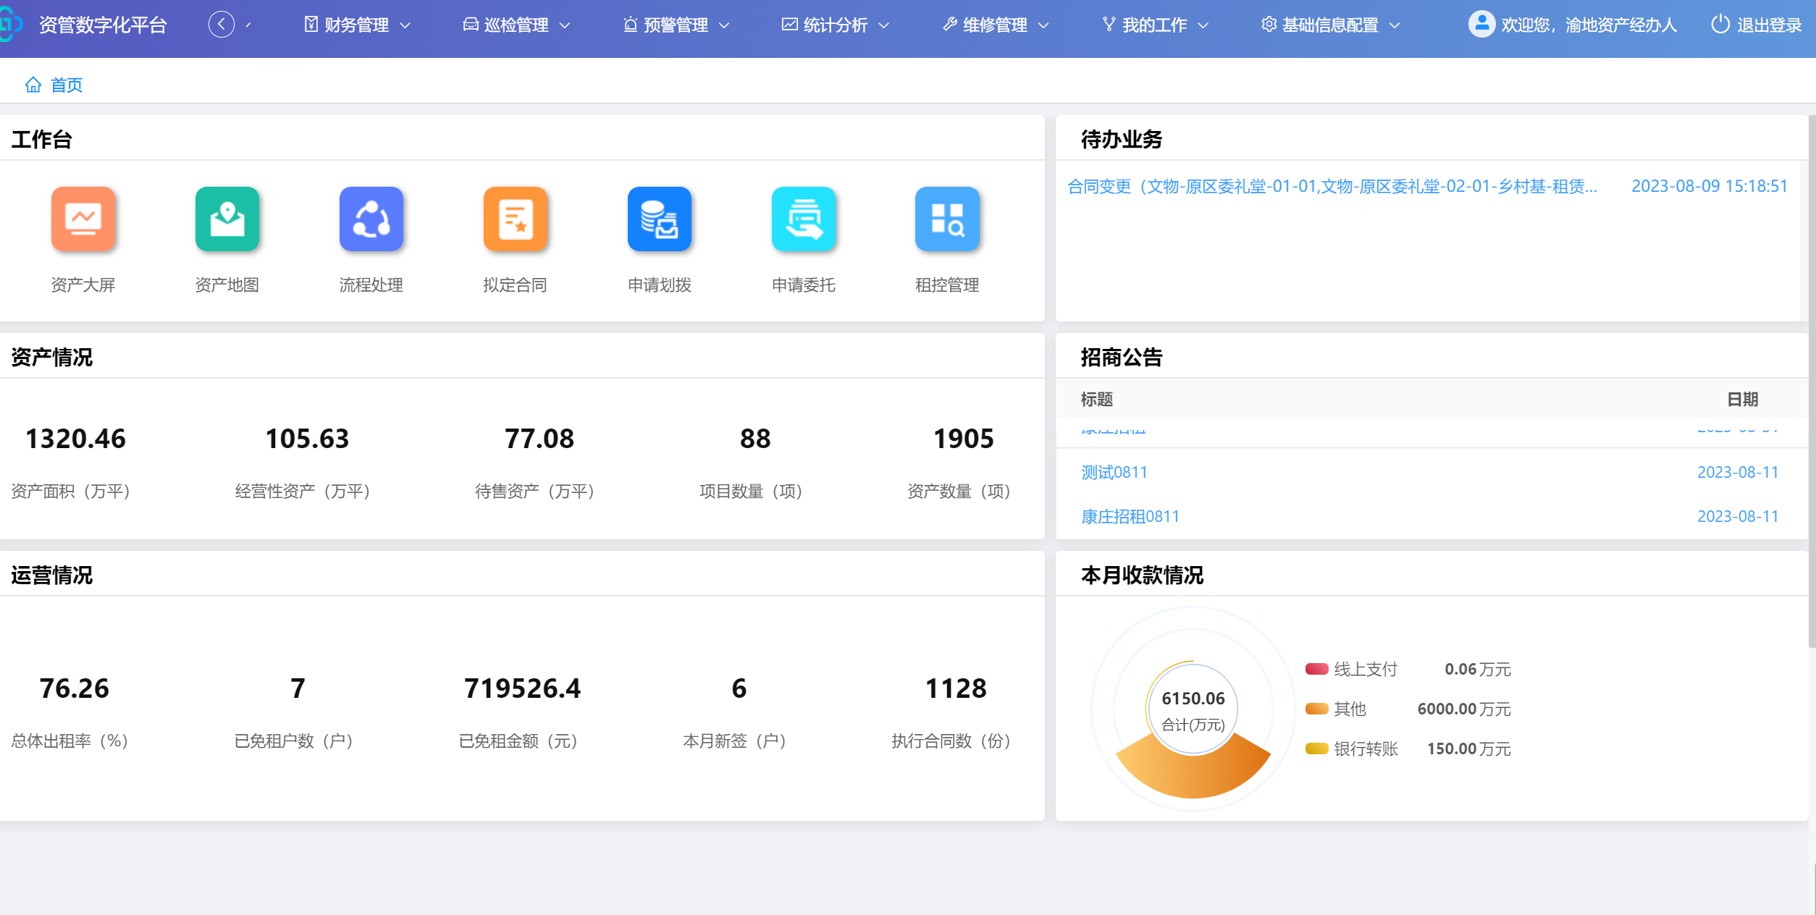Viewport: 1816px width, 915px height.
Task: Click the 标题 column header
Action: coord(1097,399)
